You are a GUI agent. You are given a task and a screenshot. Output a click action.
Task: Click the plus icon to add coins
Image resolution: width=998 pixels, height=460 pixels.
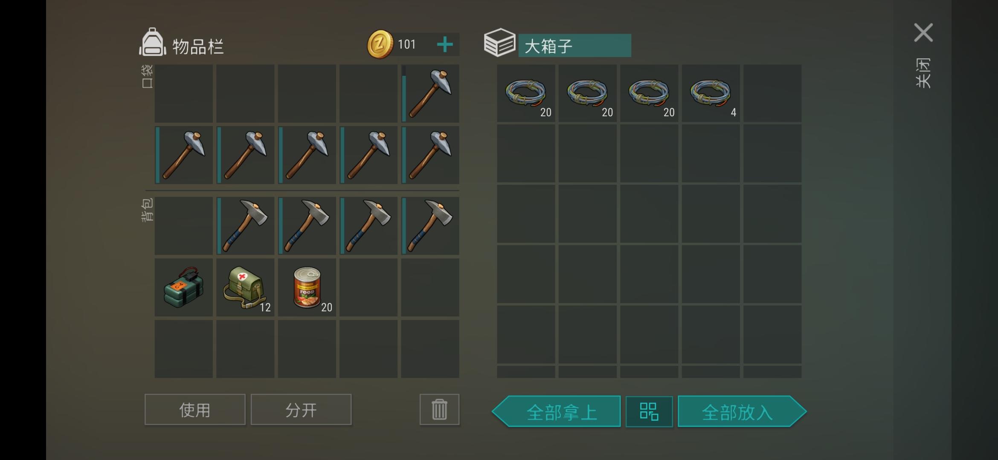pos(445,44)
